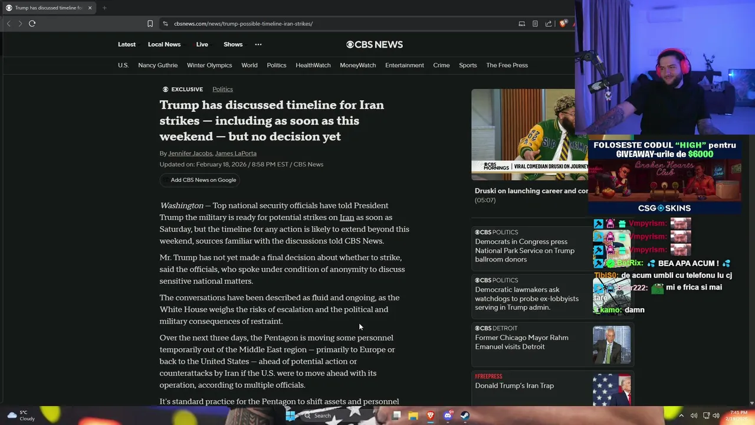Click the Donald Trump's Iran Trap thumbnail
755x425 pixels.
pyautogui.click(x=612, y=390)
